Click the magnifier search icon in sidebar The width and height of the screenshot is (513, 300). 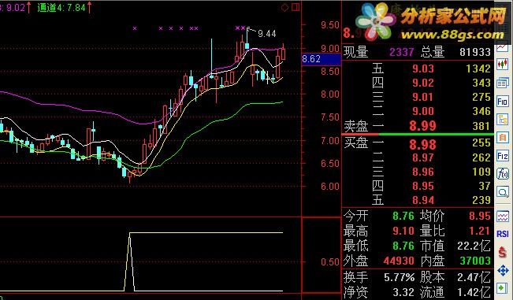click(503, 191)
